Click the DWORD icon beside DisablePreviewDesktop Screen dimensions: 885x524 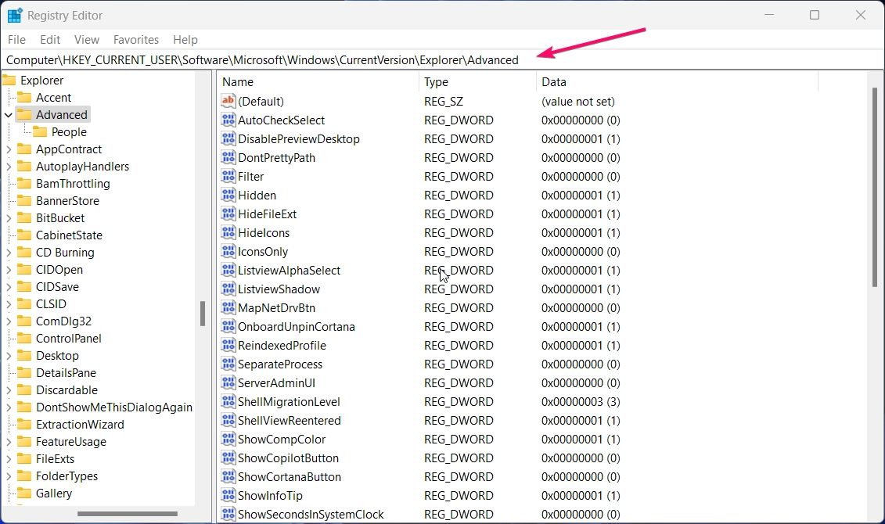click(228, 138)
